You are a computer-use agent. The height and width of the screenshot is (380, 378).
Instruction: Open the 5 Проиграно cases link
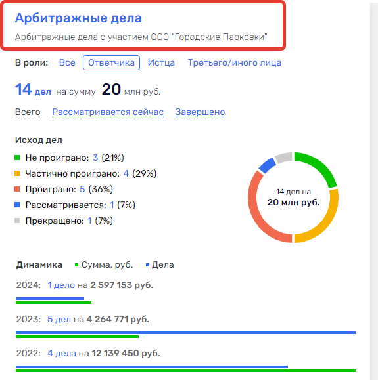coord(82,189)
